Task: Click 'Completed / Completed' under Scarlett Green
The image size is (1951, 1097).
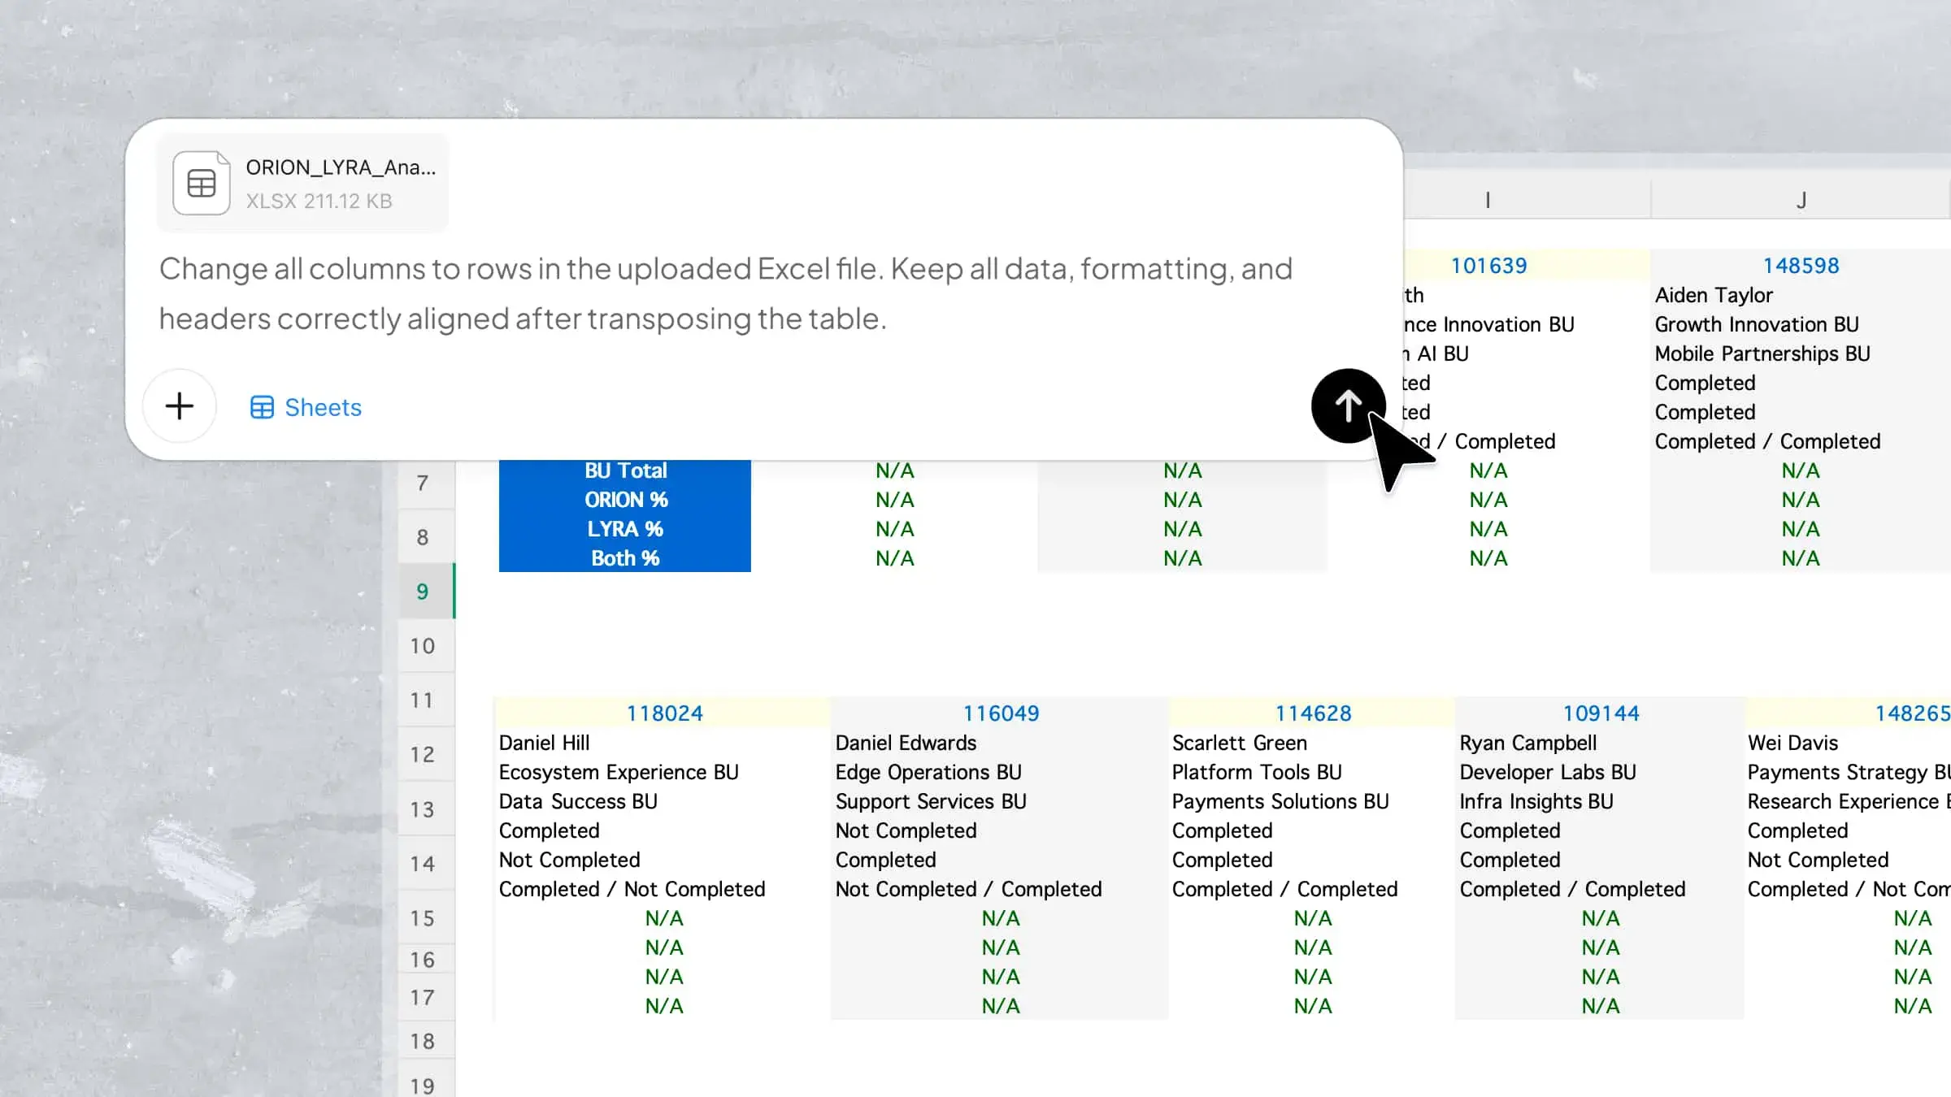Action: point(1284,889)
